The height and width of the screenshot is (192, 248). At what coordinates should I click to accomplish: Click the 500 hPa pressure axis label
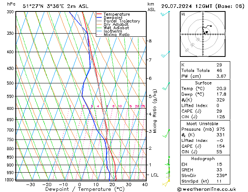pyautogui.click(x=10, y=83)
